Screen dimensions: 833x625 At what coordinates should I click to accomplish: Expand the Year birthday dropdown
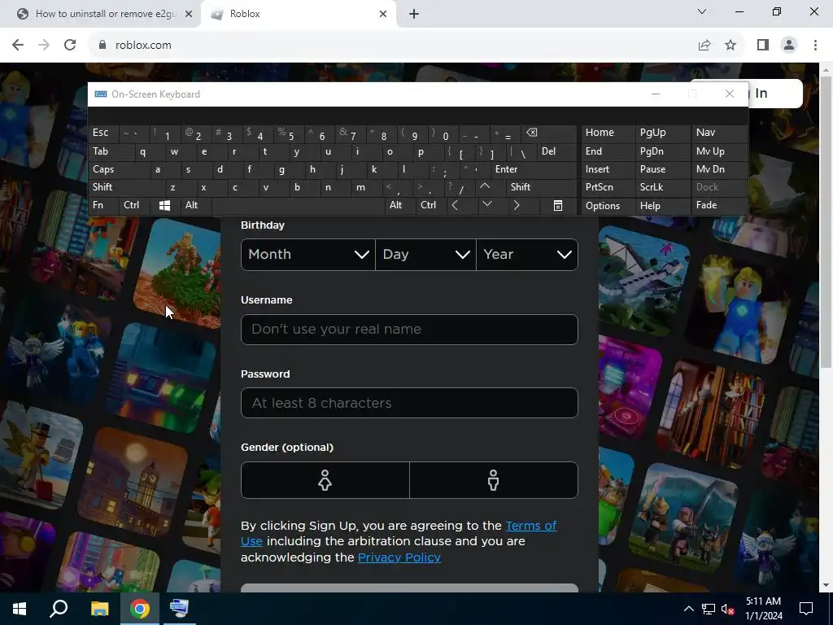pyautogui.click(x=527, y=255)
